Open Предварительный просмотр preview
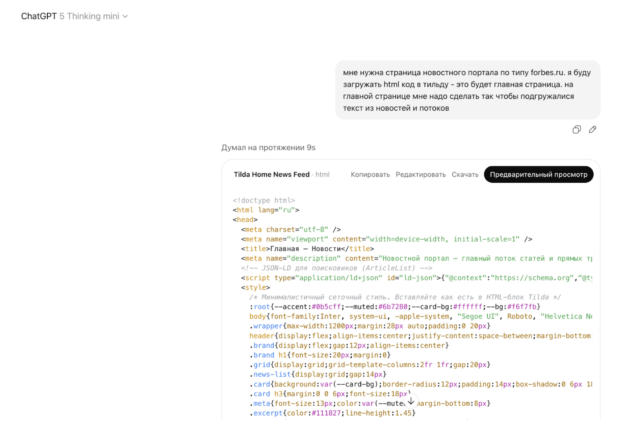The height and width of the screenshot is (439, 632). coord(538,174)
